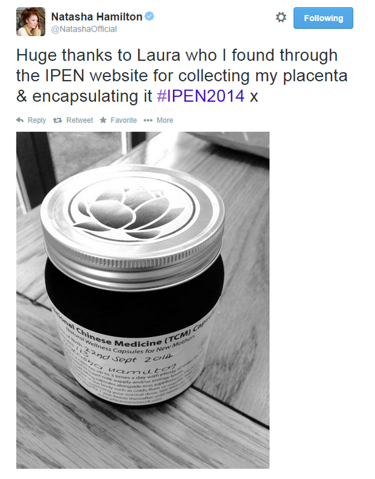The height and width of the screenshot is (479, 375).
Task: Click the Reply text label
Action: pyautogui.click(x=37, y=120)
